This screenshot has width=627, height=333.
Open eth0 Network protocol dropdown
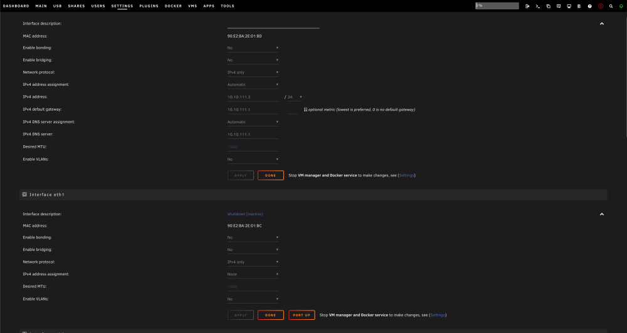pos(253,73)
